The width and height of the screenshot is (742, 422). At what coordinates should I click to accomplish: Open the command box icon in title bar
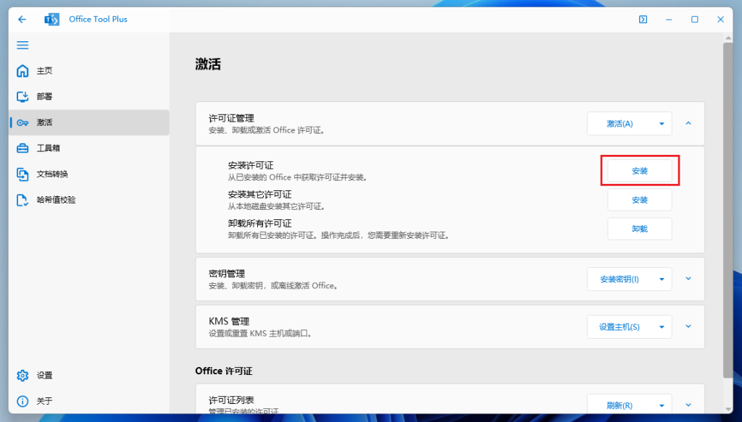643,20
